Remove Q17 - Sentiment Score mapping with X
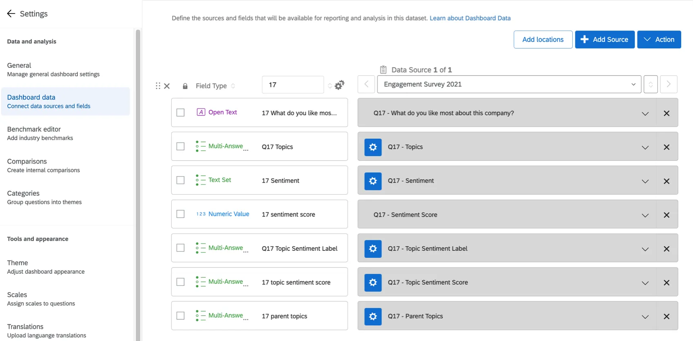The image size is (693, 341). pyautogui.click(x=667, y=215)
